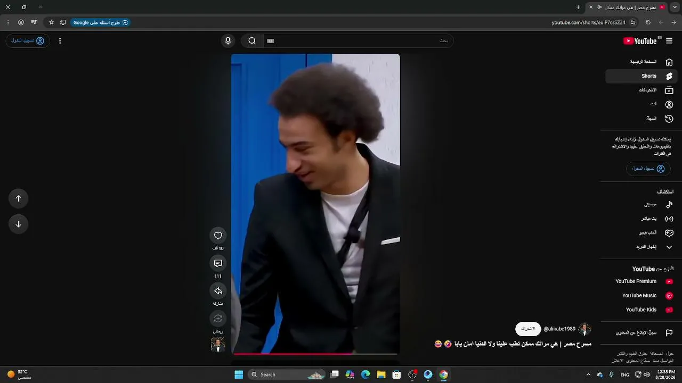Viewport: 682px width, 383px height.
Task: Sign in using the sidebar button
Action: click(648, 169)
